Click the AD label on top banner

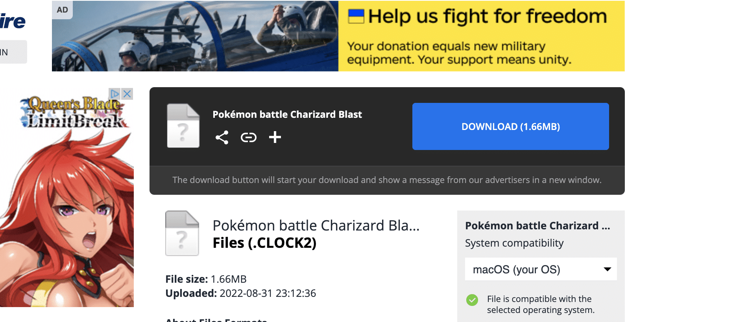coord(63,10)
